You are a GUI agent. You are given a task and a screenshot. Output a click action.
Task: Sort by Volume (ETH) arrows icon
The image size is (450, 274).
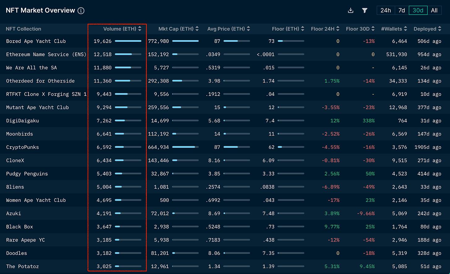pos(140,29)
